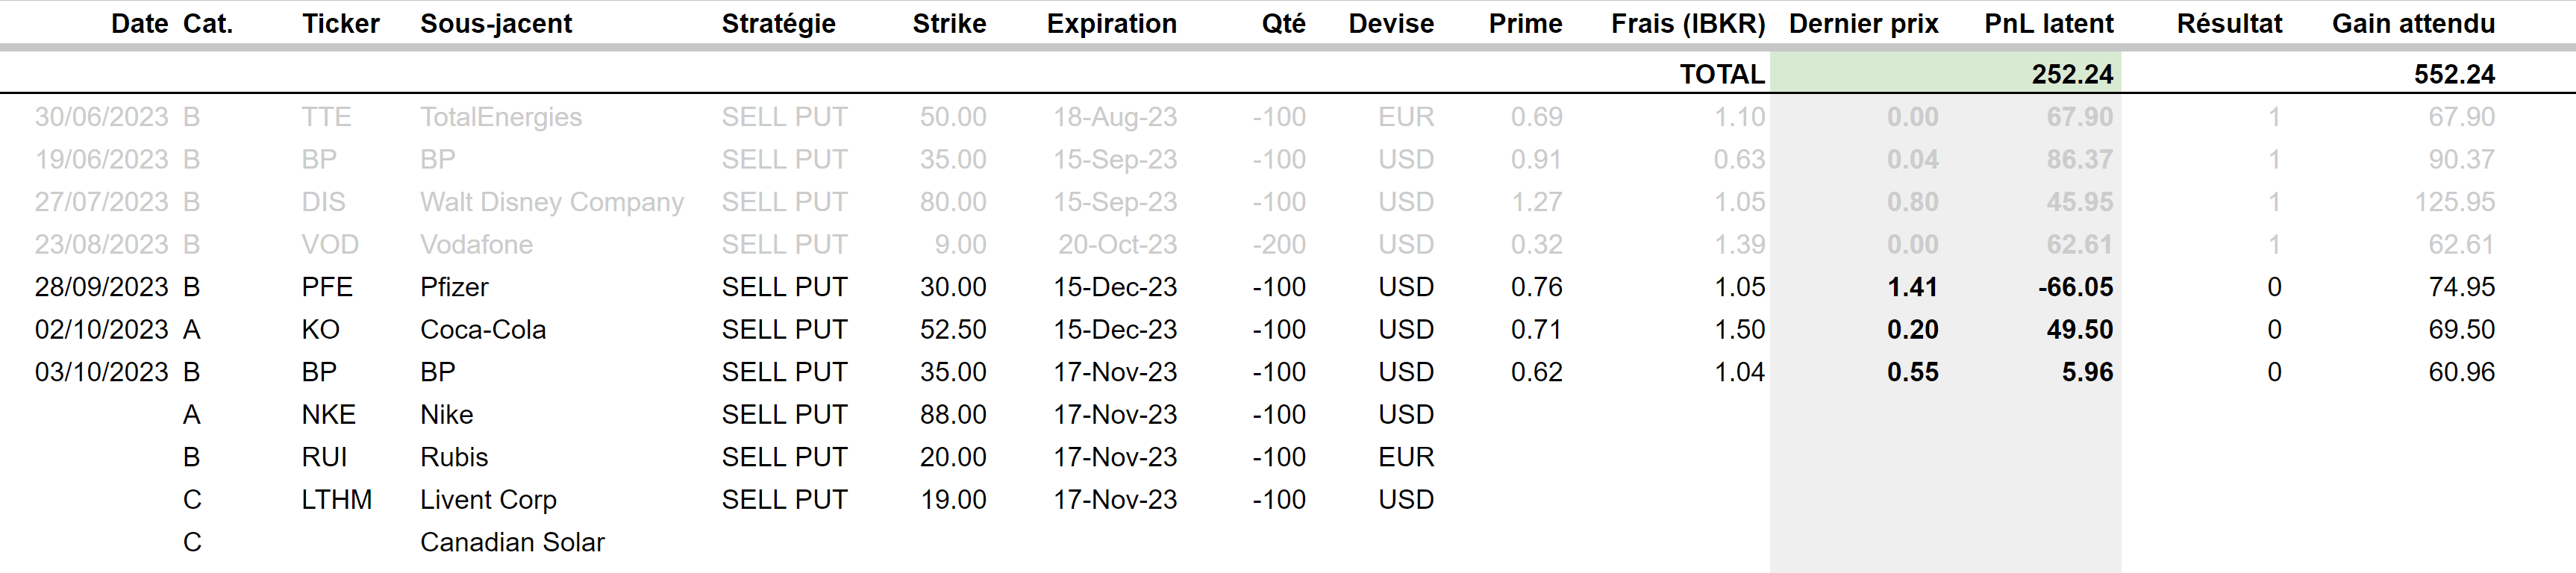Click the Canadian Solar cell

(512, 542)
